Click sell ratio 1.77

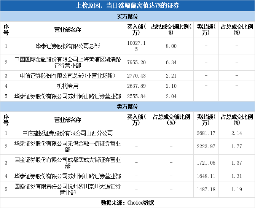point(237,146)
